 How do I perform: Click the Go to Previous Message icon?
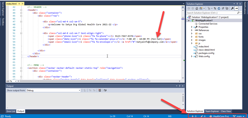pyautogui.click(x=90, y=90)
